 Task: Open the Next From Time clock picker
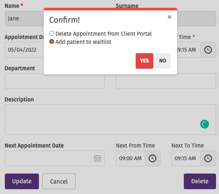[153, 158]
